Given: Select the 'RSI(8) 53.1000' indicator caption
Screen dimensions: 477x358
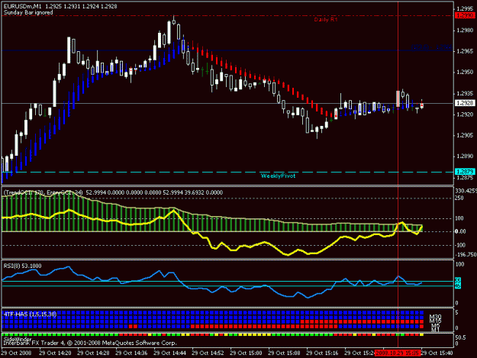Looking at the screenshot, I should coord(22,266).
